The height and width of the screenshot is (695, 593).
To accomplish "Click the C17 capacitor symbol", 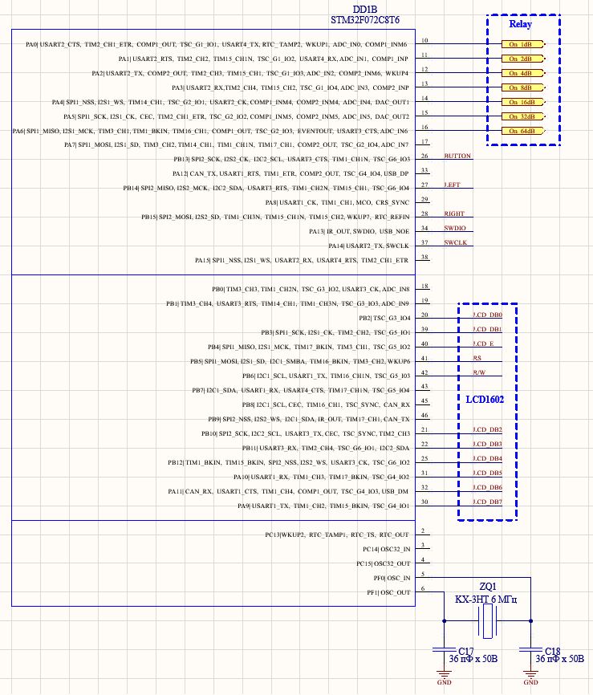I will (x=444, y=650).
